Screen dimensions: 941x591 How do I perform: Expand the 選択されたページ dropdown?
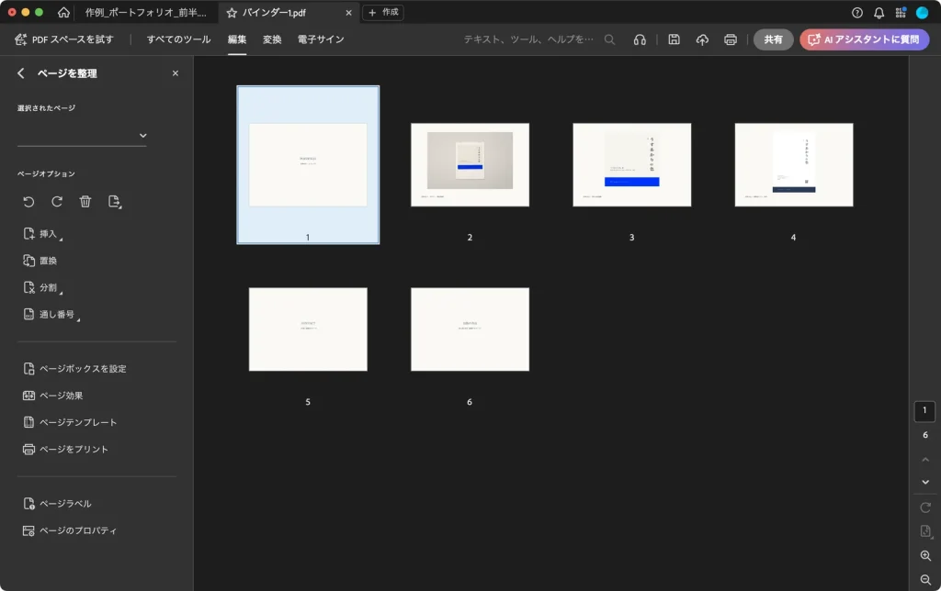tap(82, 136)
